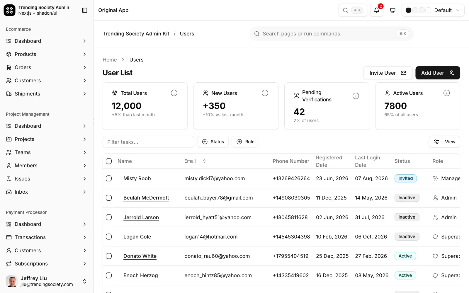The height and width of the screenshot is (293, 469).
Task: Click the Transactions card icon in sidebar
Action: point(9,237)
